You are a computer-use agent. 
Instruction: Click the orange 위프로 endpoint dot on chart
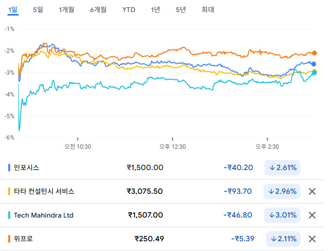pos(314,53)
